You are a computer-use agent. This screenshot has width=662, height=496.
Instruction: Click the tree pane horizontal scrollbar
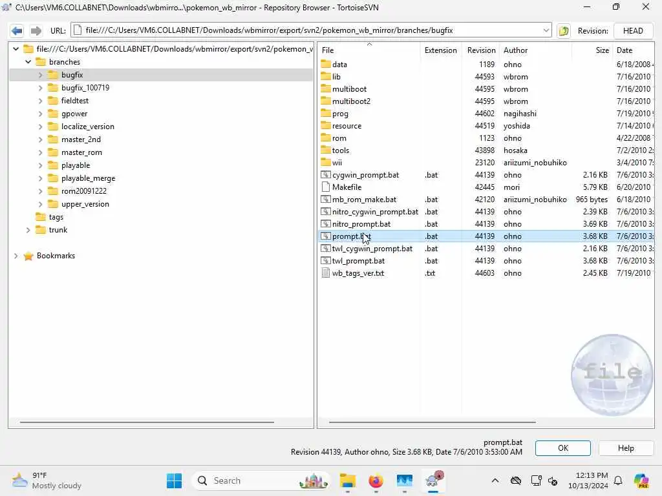tap(147, 422)
